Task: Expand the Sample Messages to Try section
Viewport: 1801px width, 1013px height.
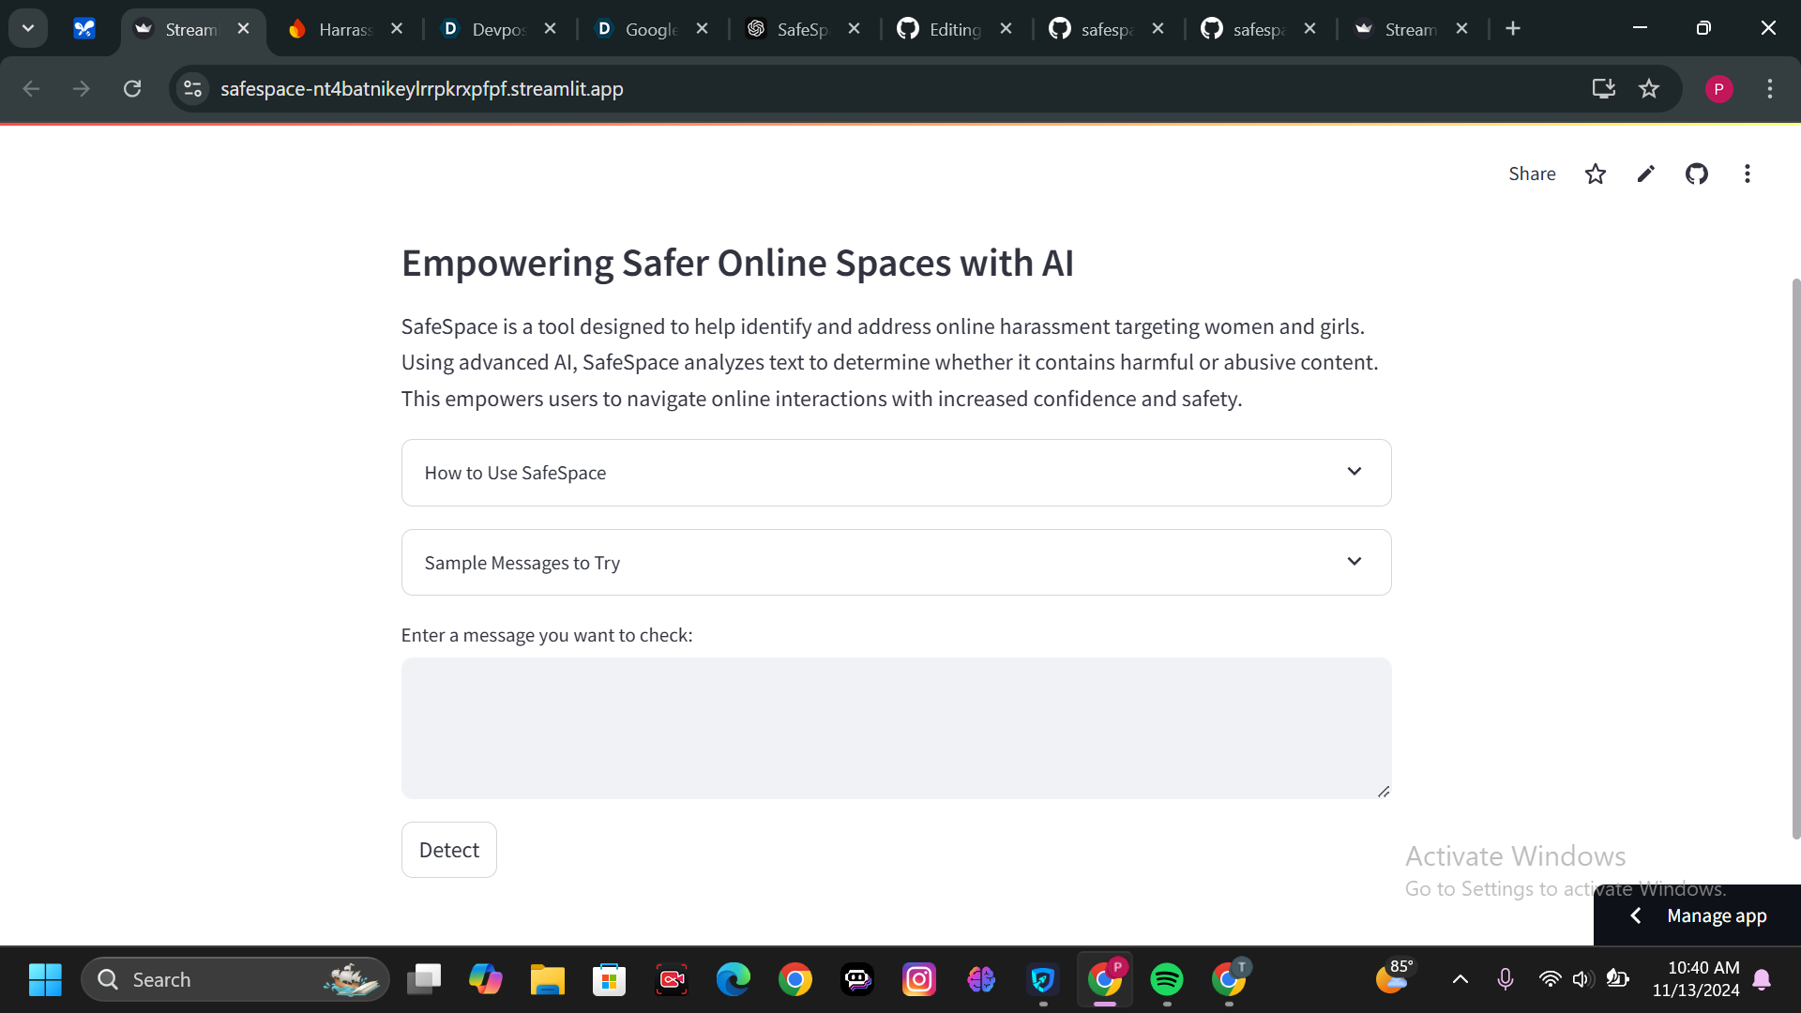Action: coord(896,562)
